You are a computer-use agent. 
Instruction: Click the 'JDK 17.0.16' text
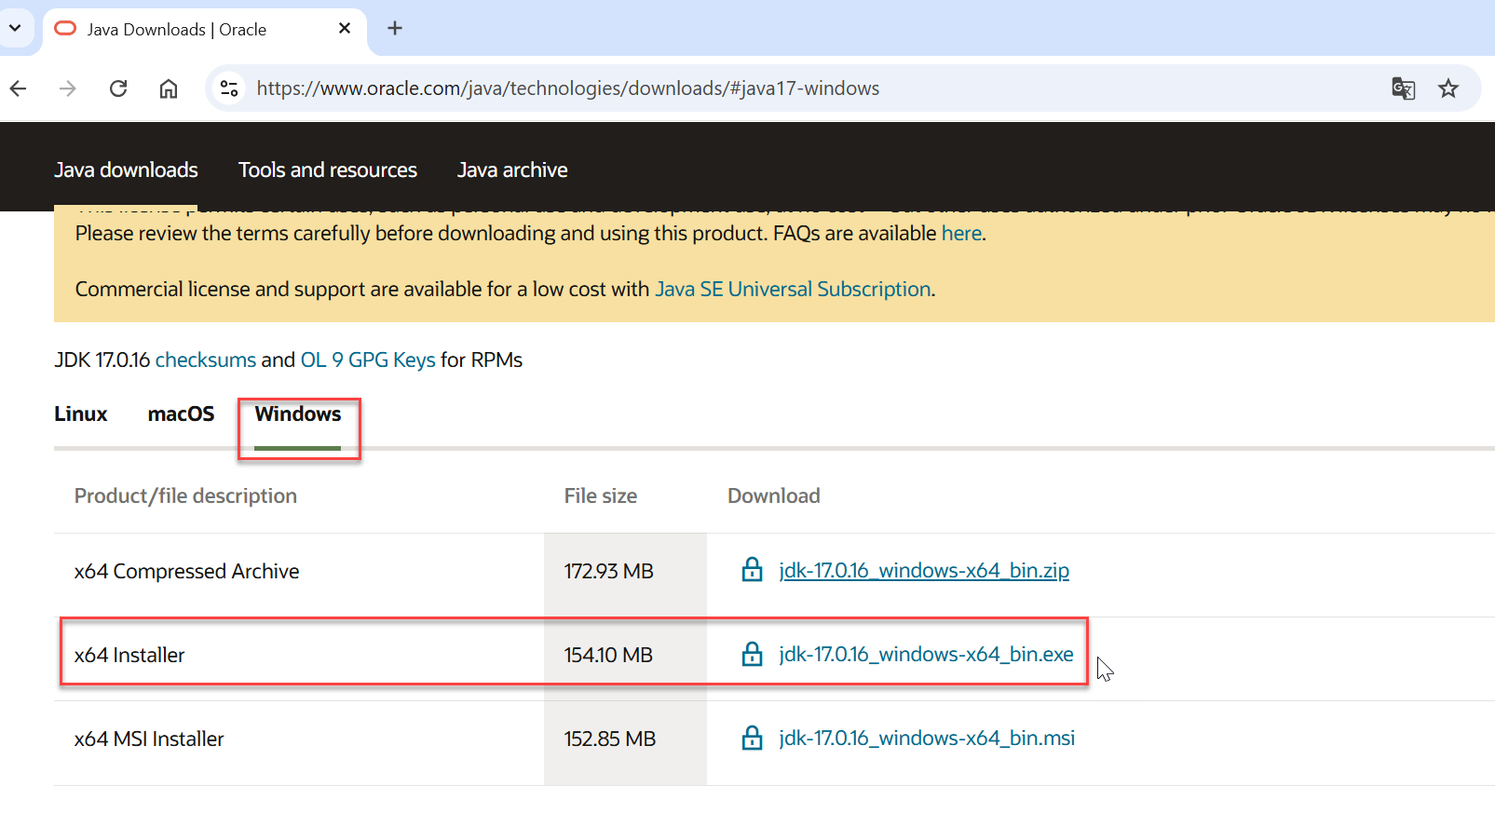(102, 359)
